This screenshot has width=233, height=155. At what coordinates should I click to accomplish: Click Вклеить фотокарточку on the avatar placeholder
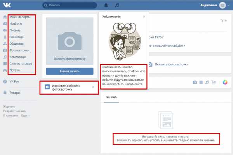[x=70, y=59]
